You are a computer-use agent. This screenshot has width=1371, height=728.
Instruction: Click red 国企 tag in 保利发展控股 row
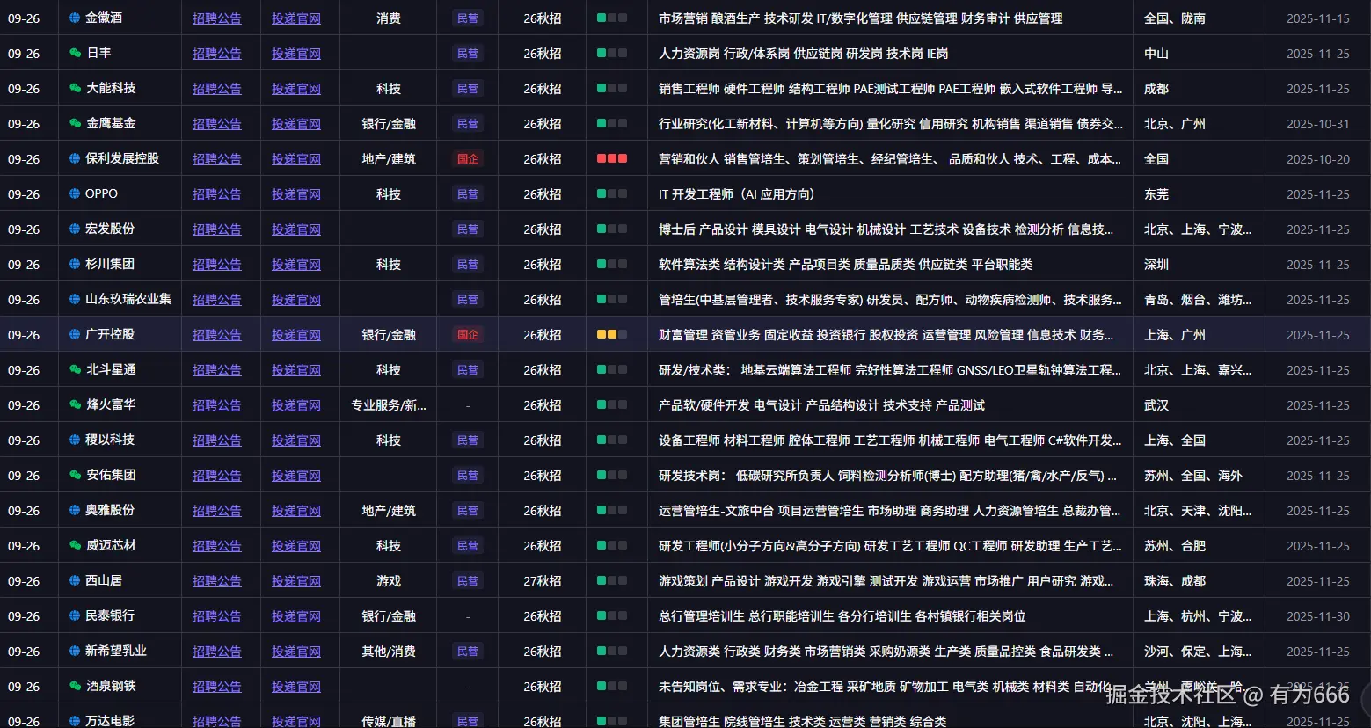click(x=468, y=159)
